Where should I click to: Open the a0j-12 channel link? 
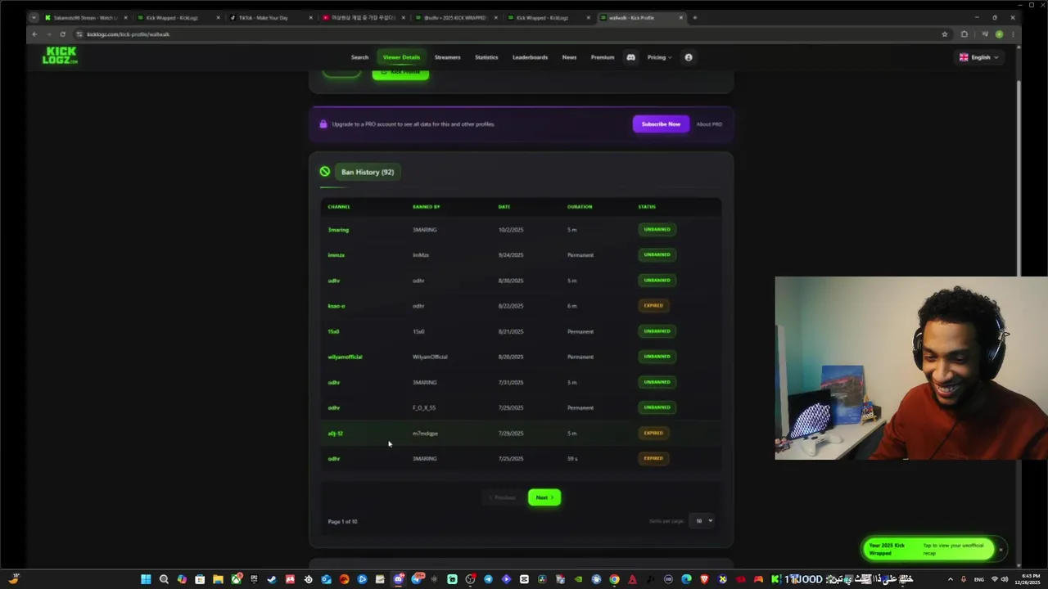[x=335, y=434]
